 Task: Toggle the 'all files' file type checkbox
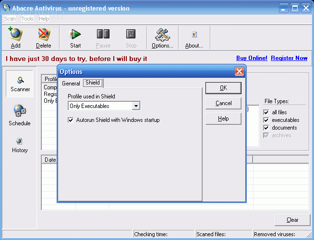266,112
